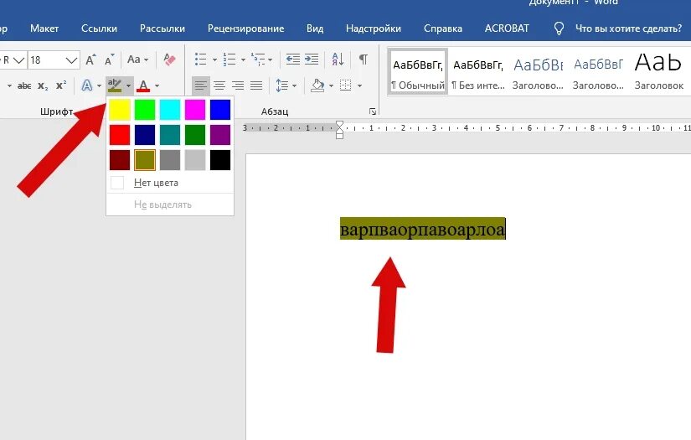Open the Рассылки ribbon tab
This screenshot has width=691, height=440.
point(162,28)
